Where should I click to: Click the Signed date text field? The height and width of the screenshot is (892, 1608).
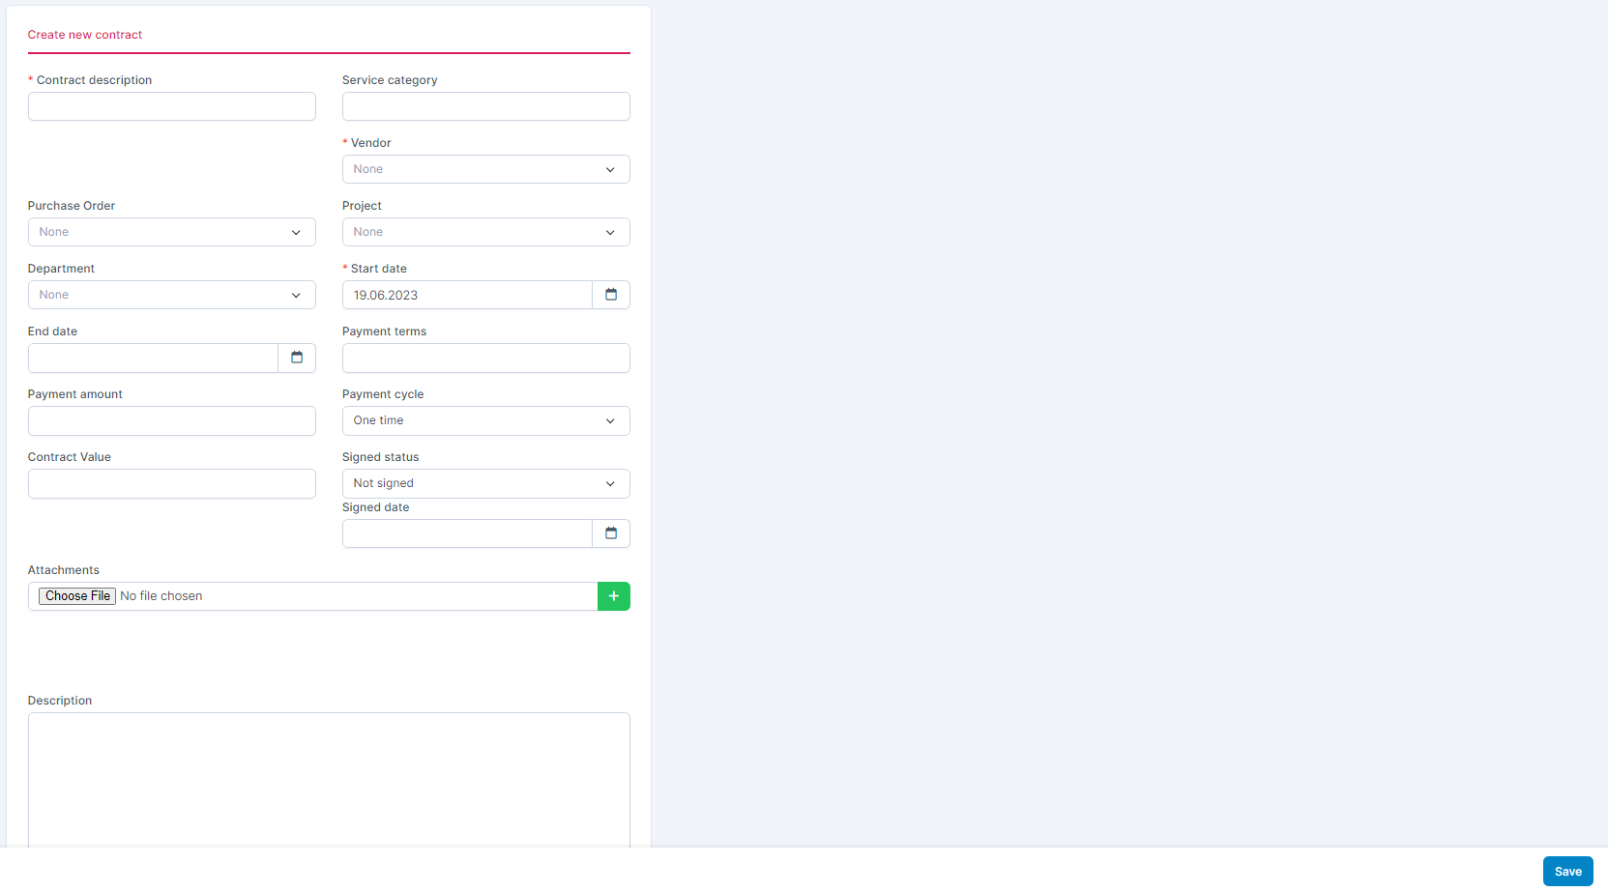pyautogui.click(x=466, y=533)
